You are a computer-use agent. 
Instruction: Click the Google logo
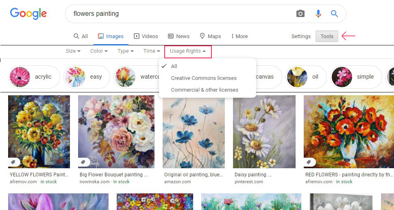tap(28, 13)
